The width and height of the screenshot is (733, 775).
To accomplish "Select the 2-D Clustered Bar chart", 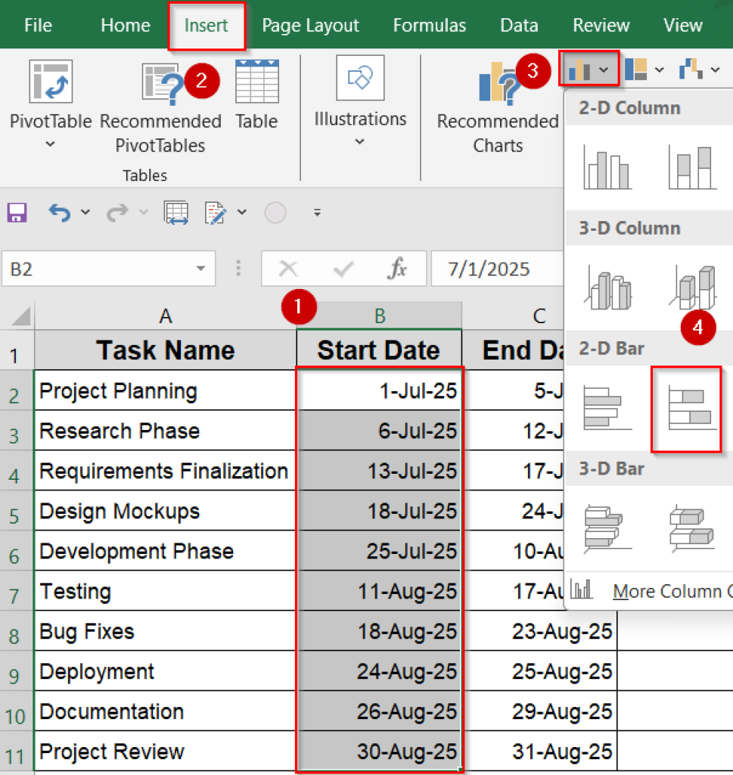I will click(x=606, y=406).
